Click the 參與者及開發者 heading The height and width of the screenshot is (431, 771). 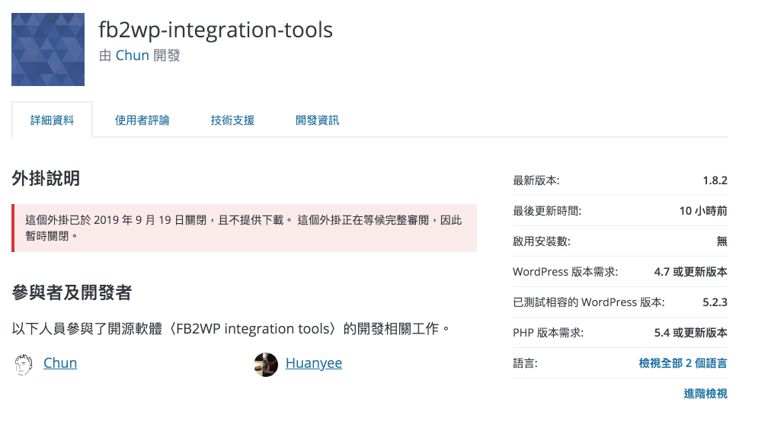72,292
